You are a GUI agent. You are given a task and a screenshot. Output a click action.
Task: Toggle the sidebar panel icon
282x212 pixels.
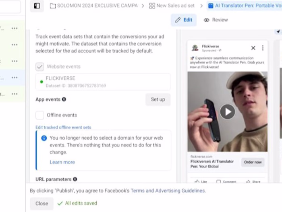[x=37, y=6]
